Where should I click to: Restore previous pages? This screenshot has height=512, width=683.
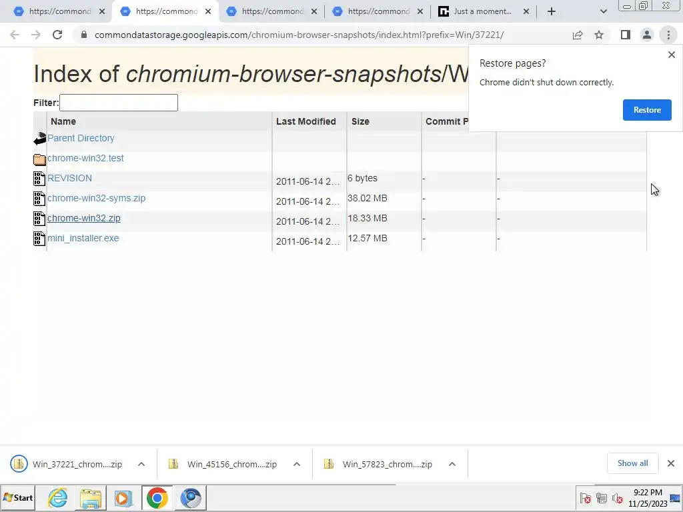click(647, 110)
